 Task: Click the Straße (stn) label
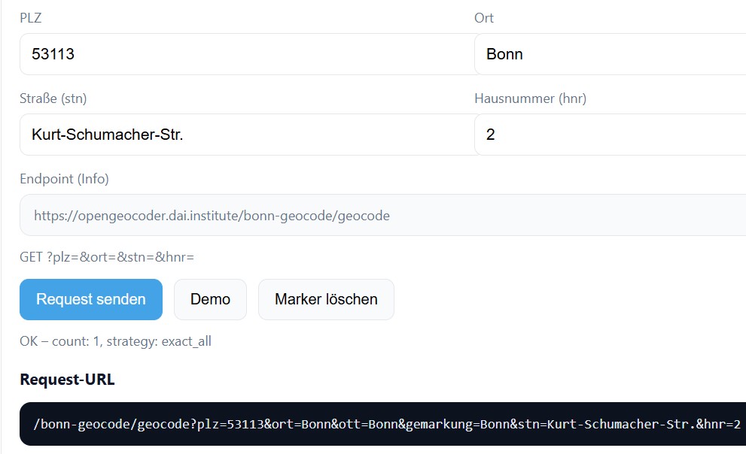coord(58,98)
